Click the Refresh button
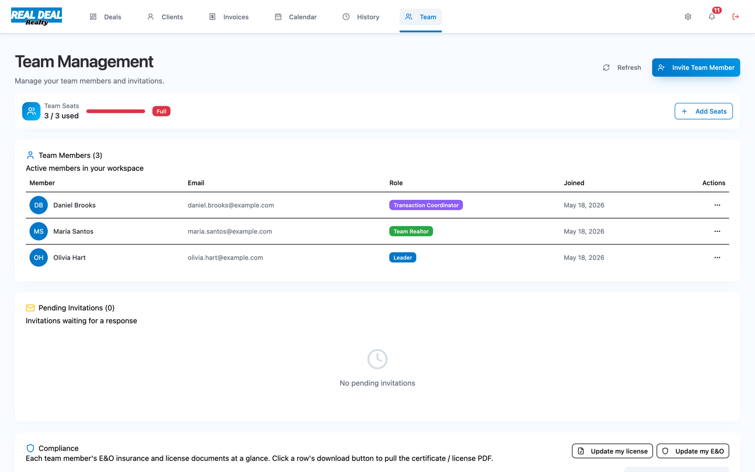This screenshot has height=472, width=755. [x=622, y=68]
